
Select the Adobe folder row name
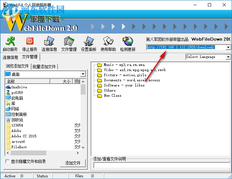(16, 131)
